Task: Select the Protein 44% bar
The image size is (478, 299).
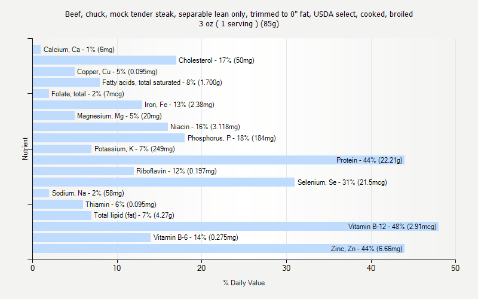Action: click(x=219, y=160)
